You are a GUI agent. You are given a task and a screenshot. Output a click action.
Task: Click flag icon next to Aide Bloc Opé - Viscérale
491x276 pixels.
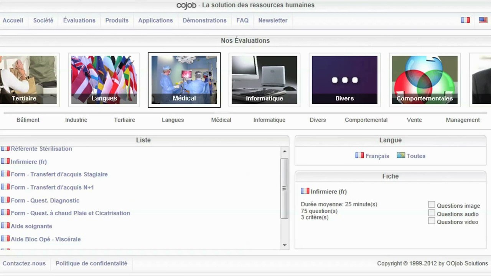coord(5,238)
